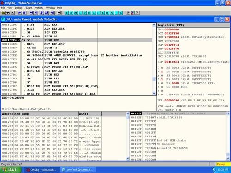
Task: Show the Breakpoints (B) window
Action: [x=107, y=13]
